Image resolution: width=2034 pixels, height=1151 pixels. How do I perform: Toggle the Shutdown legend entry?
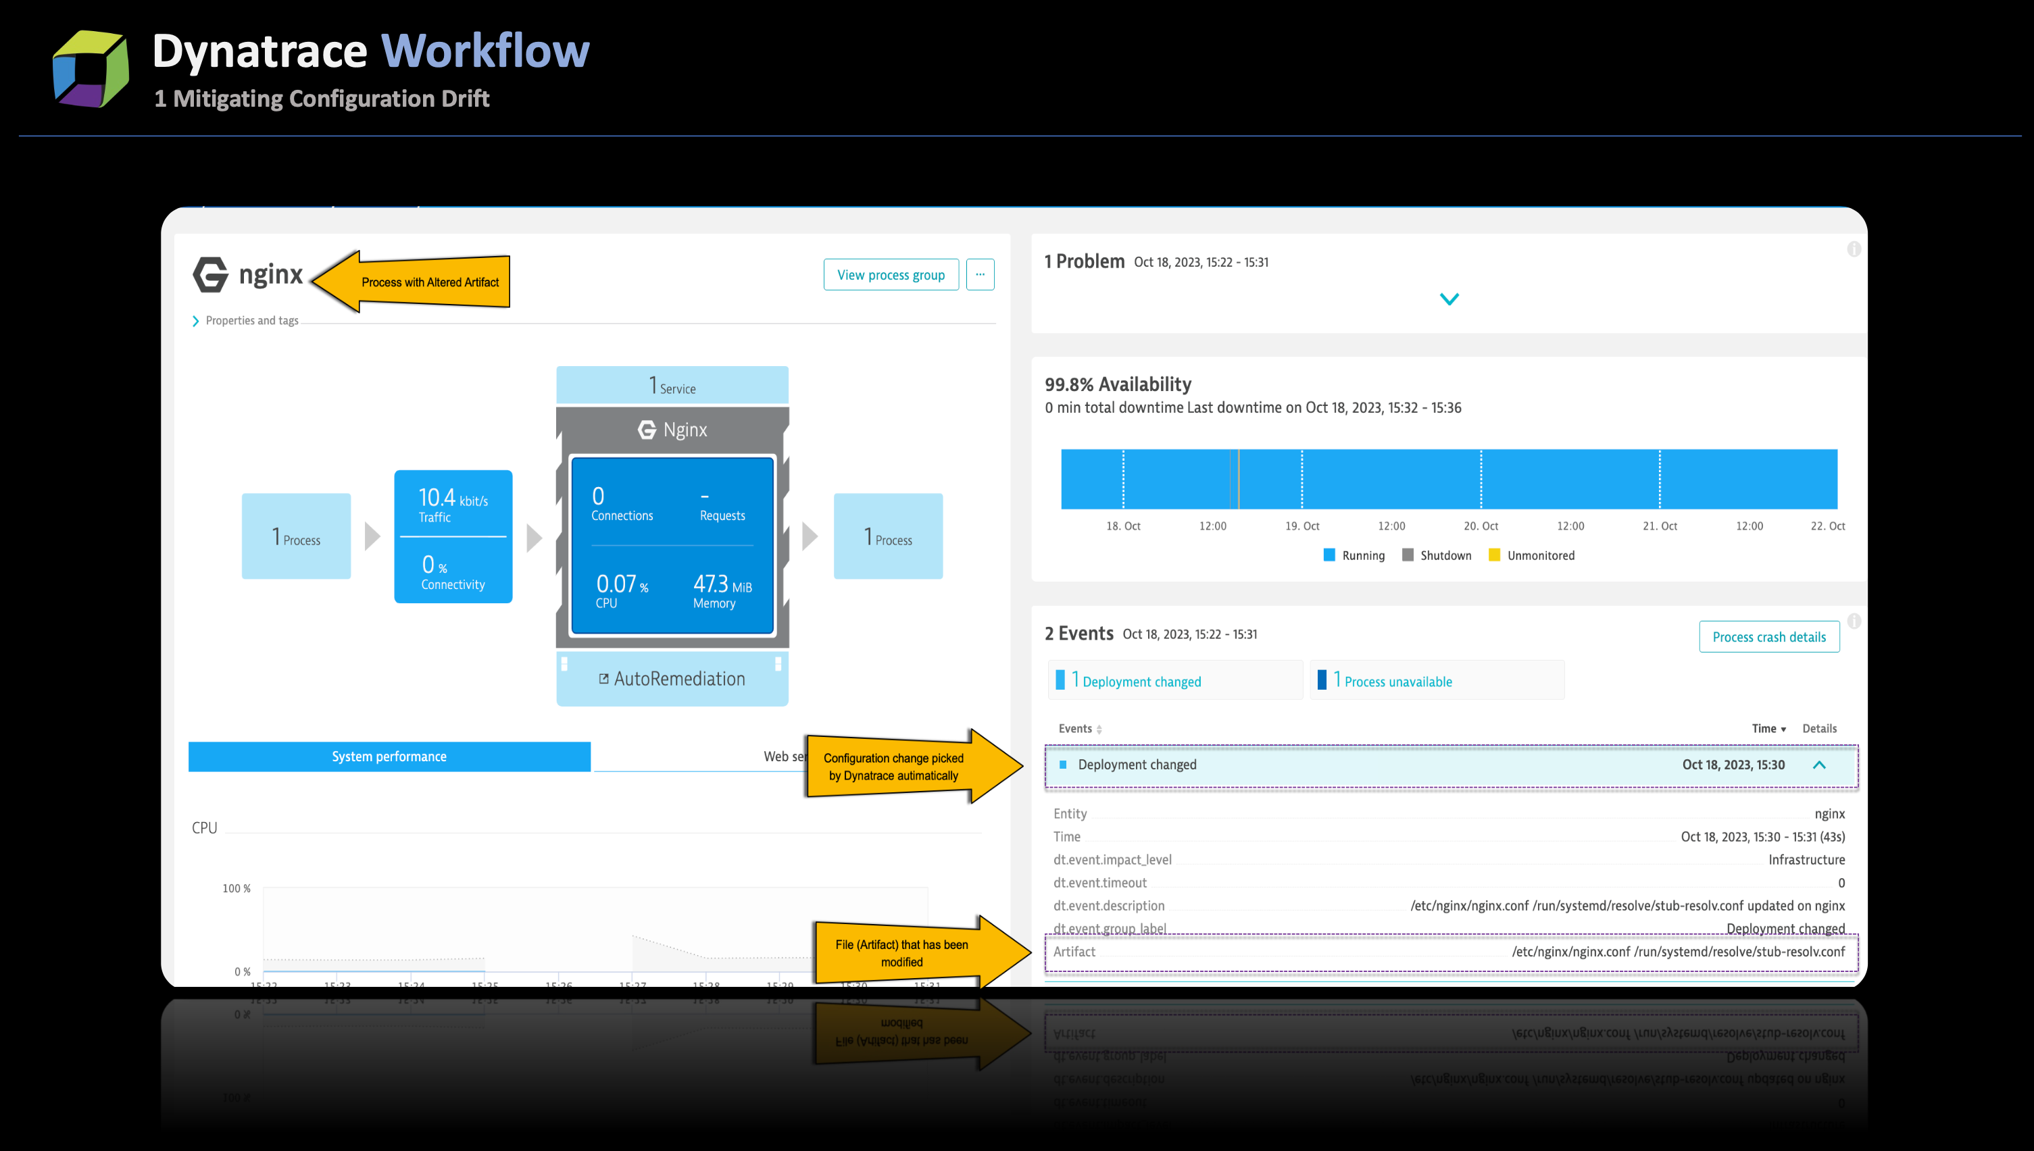[x=1437, y=555]
